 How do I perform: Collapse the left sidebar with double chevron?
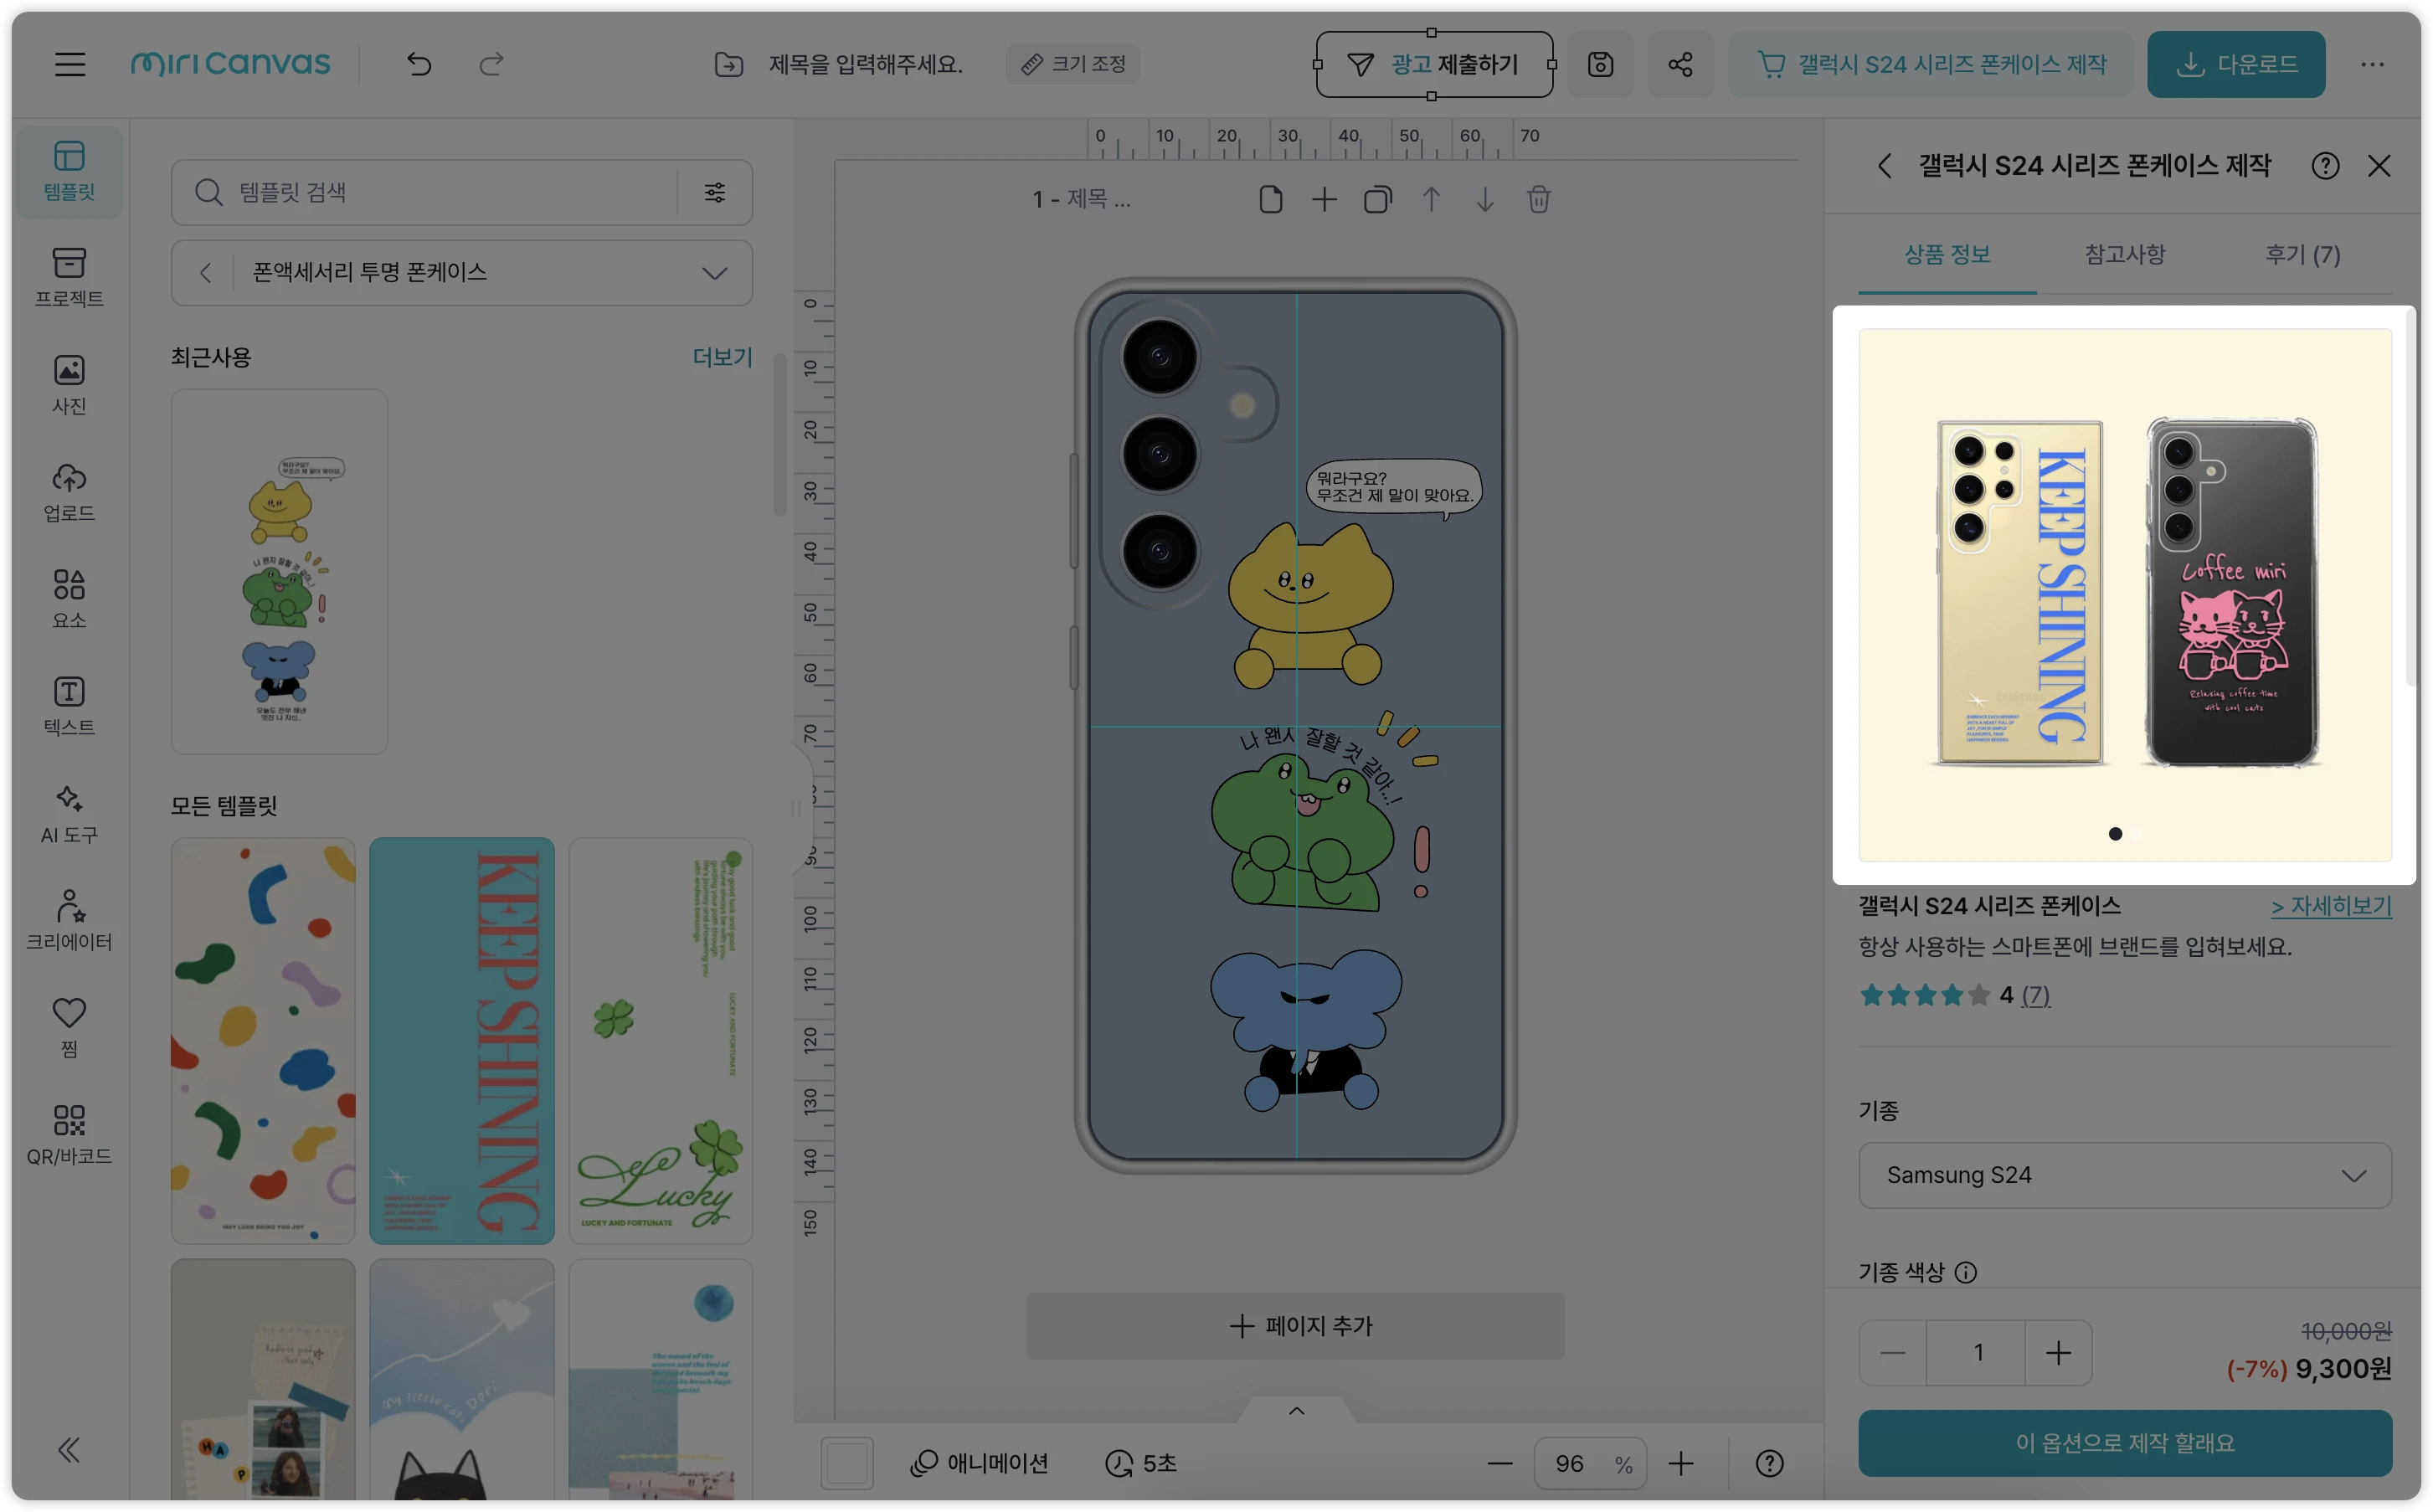click(69, 1449)
